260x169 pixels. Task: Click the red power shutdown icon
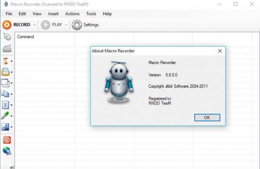[7, 140]
